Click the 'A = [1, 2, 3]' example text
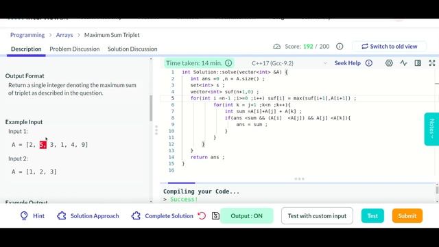Screen dimensions: 439x247 pyautogui.click(x=34, y=172)
